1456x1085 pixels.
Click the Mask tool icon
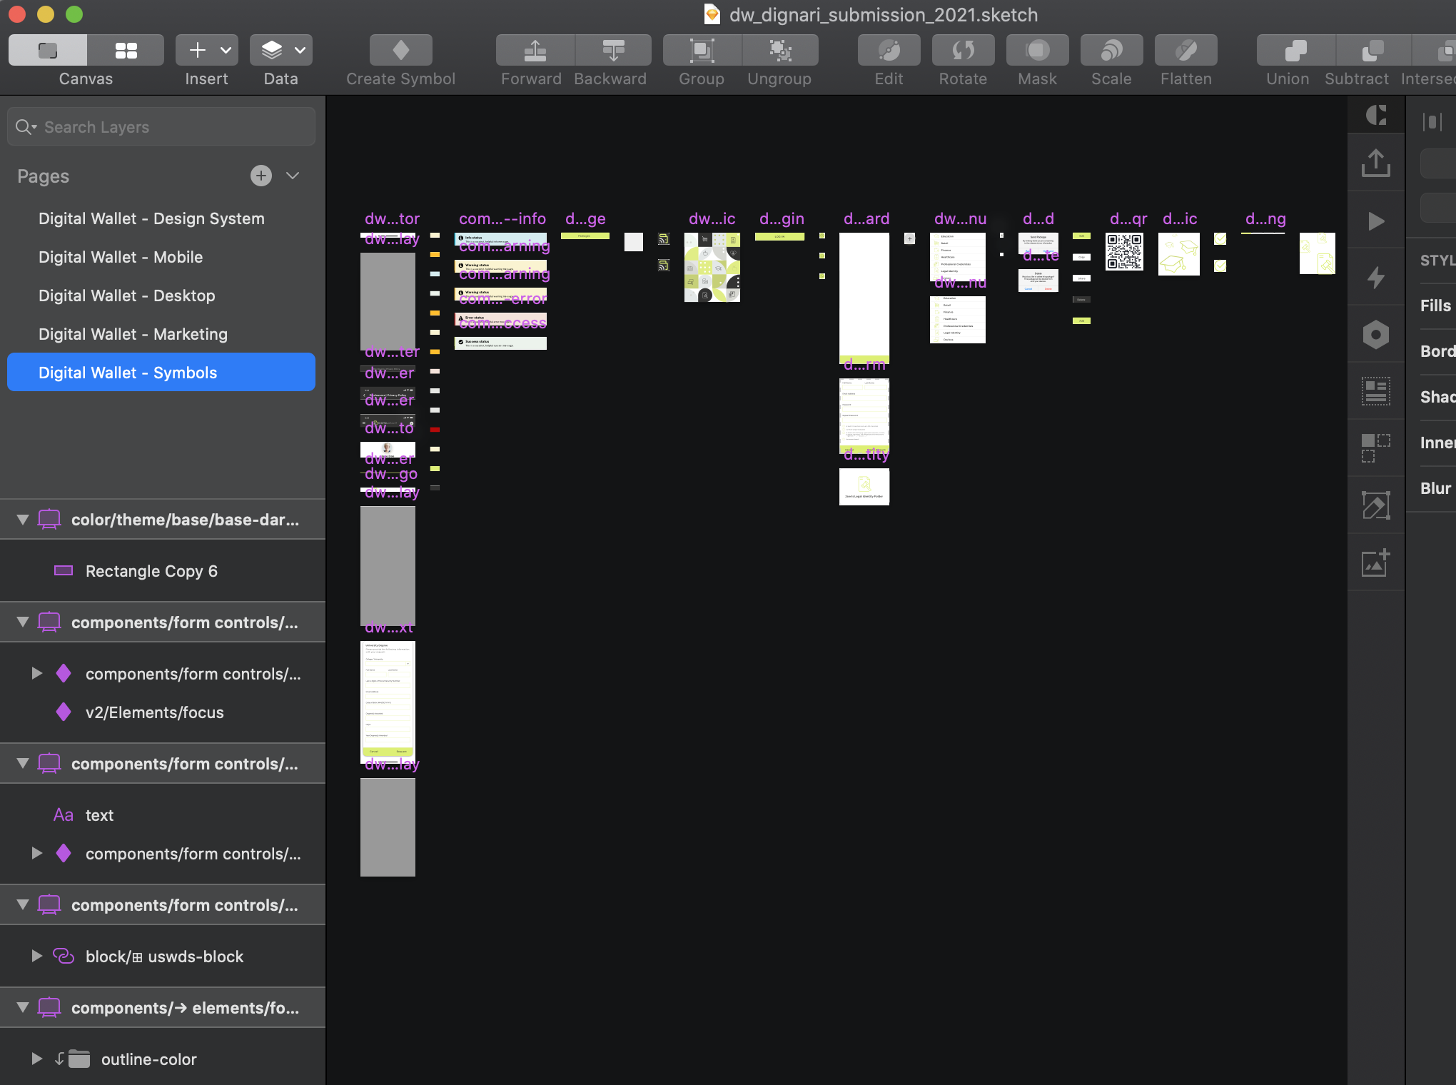[1037, 51]
